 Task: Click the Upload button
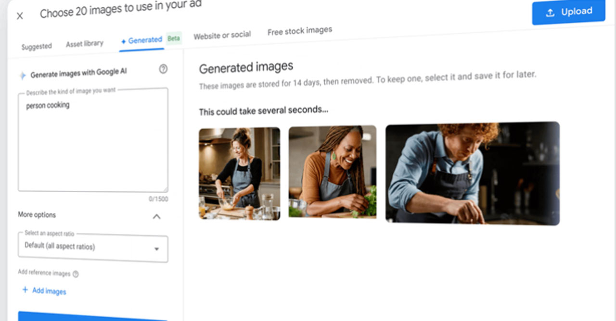[x=568, y=12]
